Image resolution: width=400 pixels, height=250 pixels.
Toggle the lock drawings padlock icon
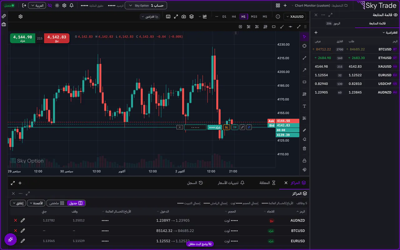304,161
